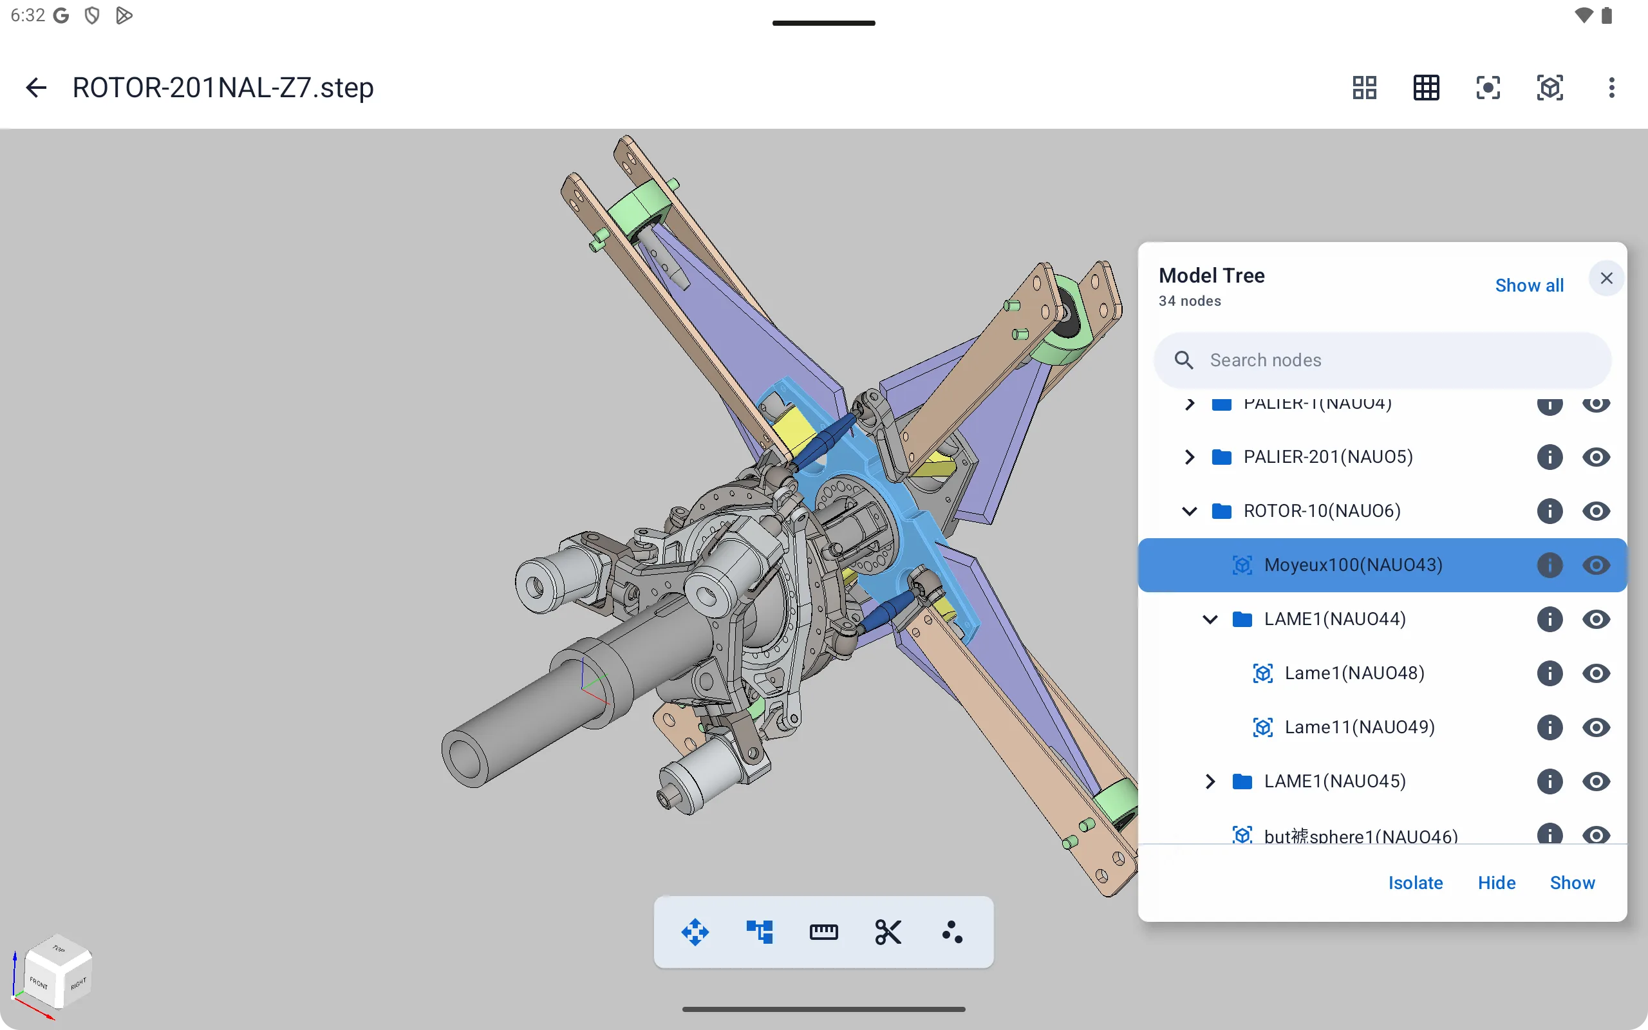Toggle visibility of PALIER-201(NAUO5)

[x=1596, y=456]
